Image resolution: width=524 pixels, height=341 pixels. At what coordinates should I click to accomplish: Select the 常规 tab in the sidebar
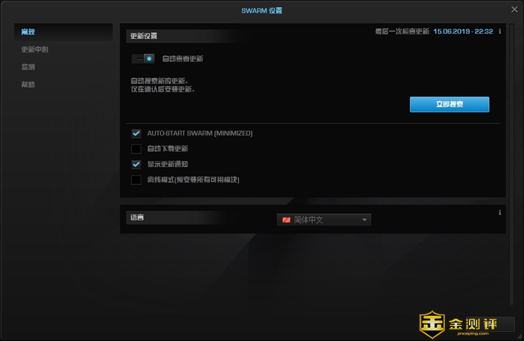[x=28, y=32]
